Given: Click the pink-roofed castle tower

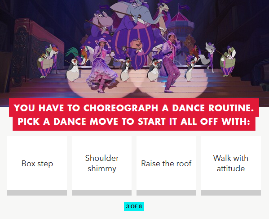Looking at the screenshot, I should tap(180, 26).
